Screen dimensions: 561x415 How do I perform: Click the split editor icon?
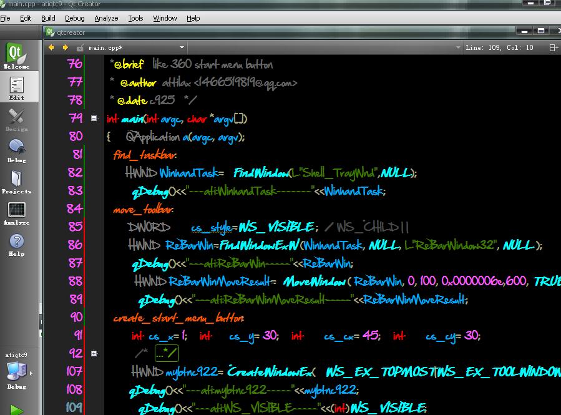[554, 47]
